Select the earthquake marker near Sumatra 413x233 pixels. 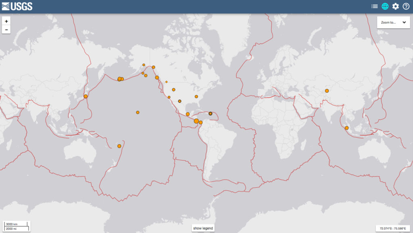346,128
